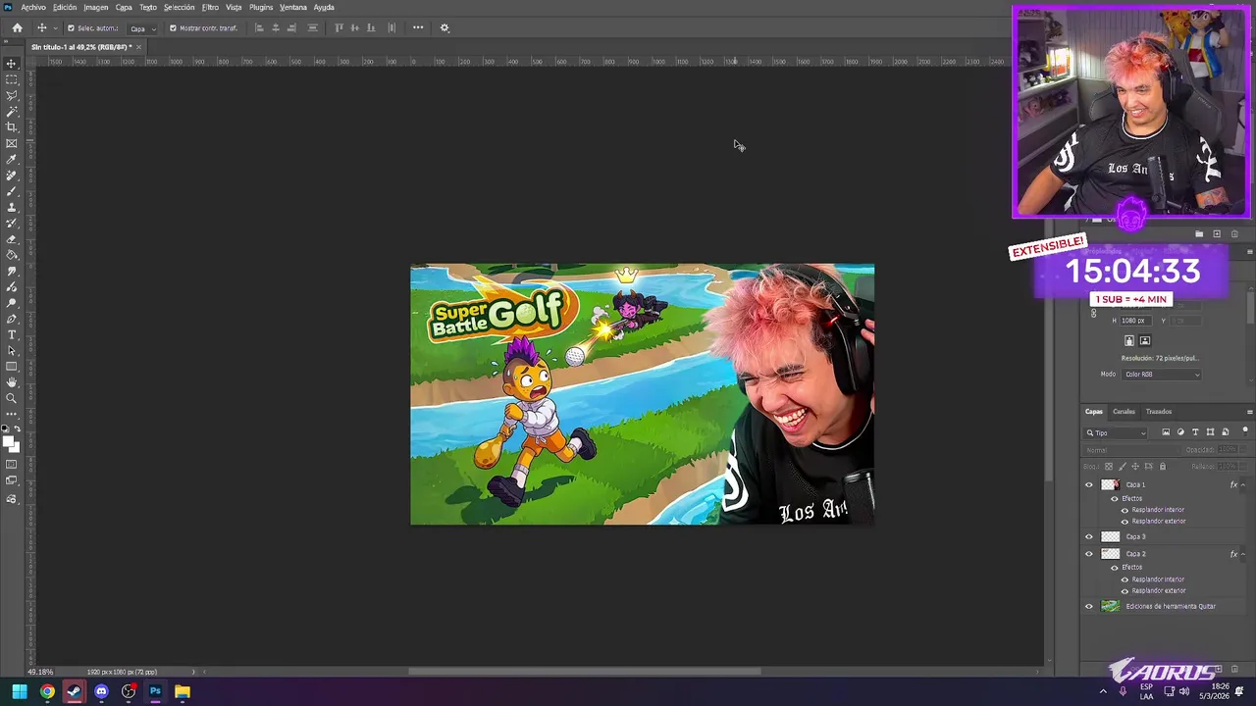Open the Filtro menu
This screenshot has height=706, width=1256.
point(210,7)
